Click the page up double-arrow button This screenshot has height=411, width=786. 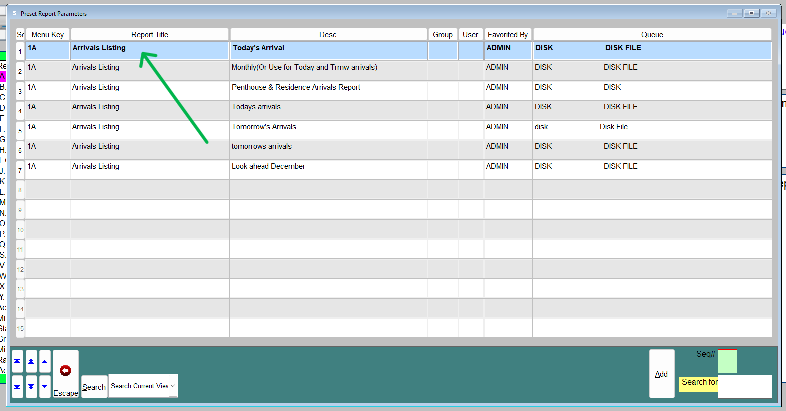(31, 361)
